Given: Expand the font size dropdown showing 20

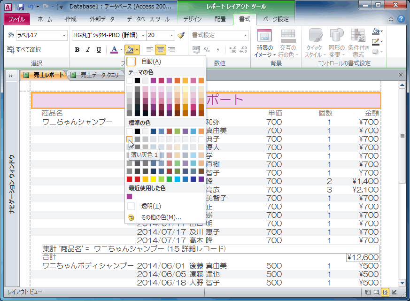Looking at the screenshot, I should 172,35.
